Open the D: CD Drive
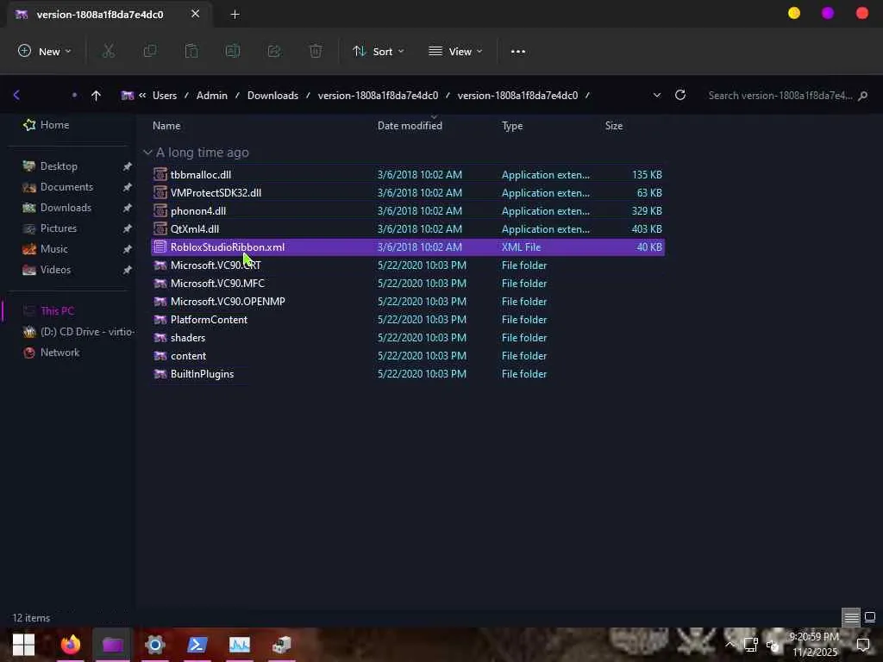This screenshot has height=662, width=883. (78, 332)
